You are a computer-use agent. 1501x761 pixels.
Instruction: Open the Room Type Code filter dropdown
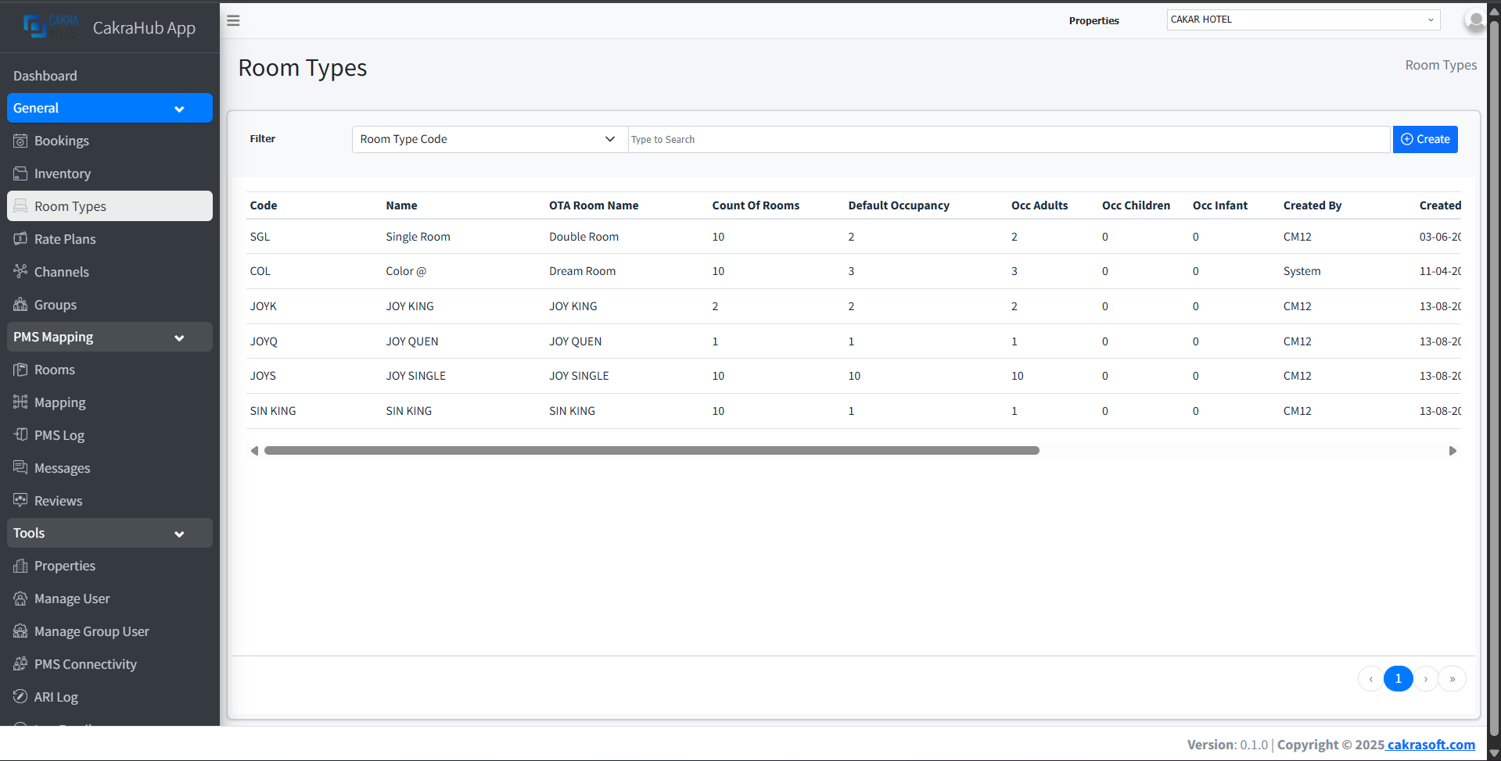[489, 140]
